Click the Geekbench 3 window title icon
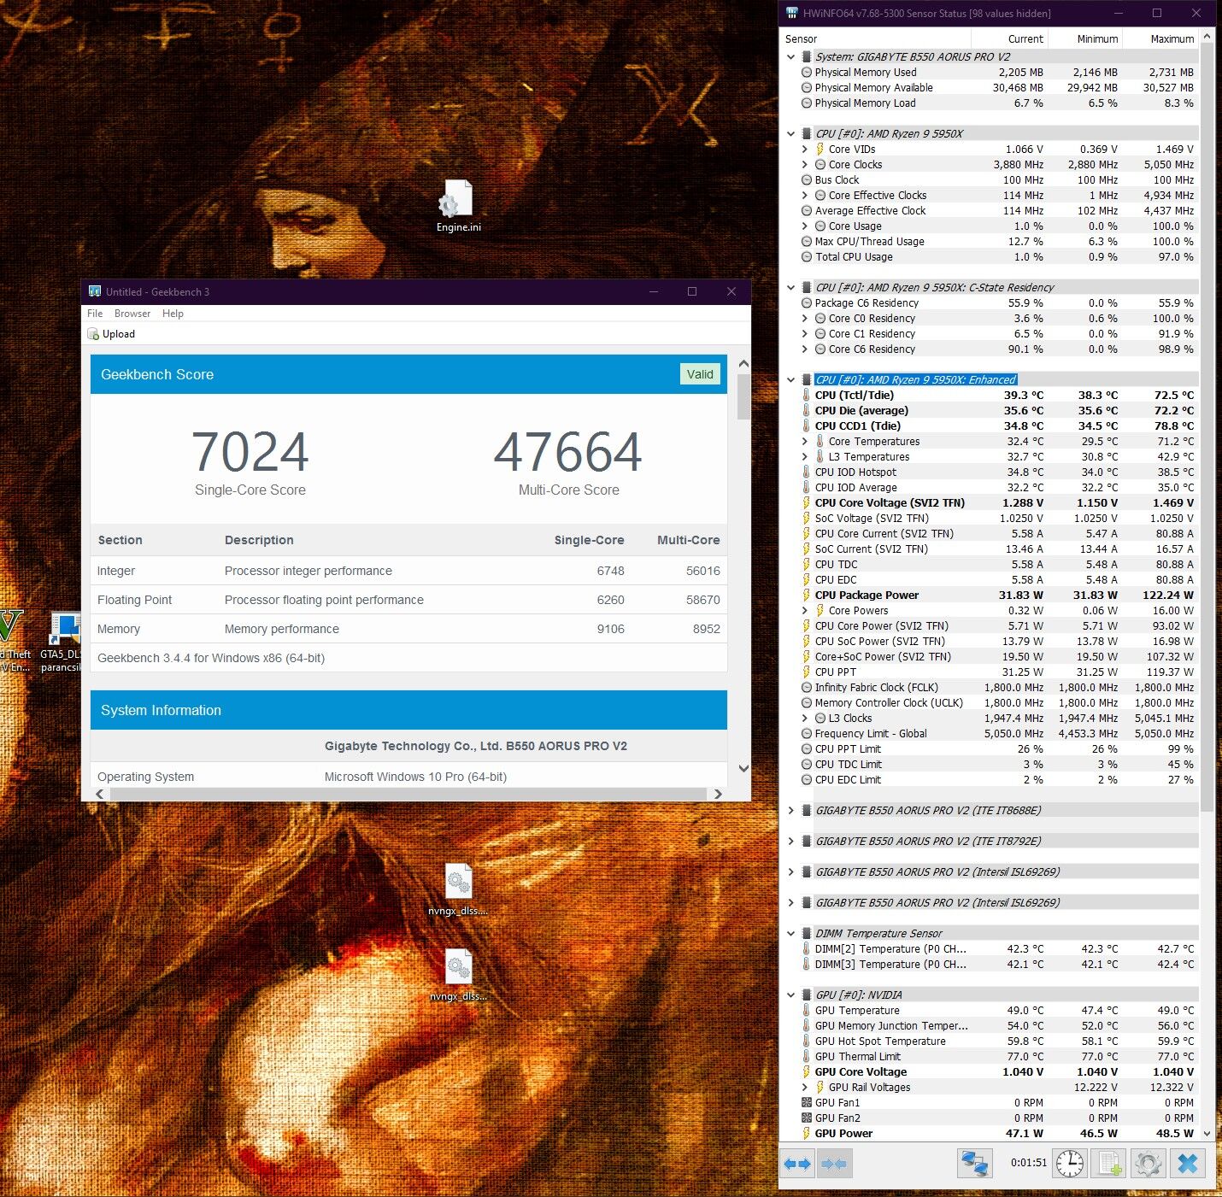 tap(95, 291)
